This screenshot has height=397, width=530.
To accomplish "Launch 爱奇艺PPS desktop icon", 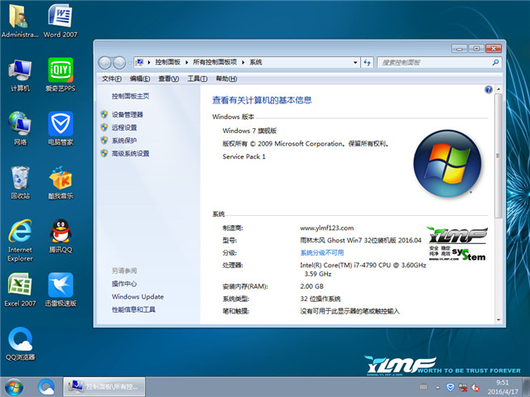I will click(x=60, y=75).
